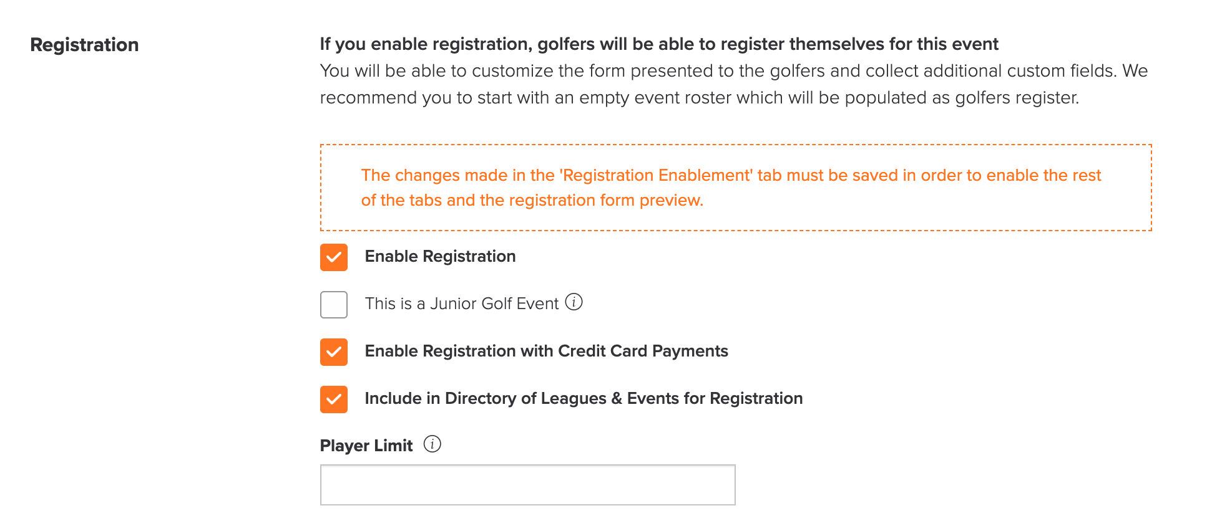Click 'of the tabs and the registration form preview' line

point(532,200)
